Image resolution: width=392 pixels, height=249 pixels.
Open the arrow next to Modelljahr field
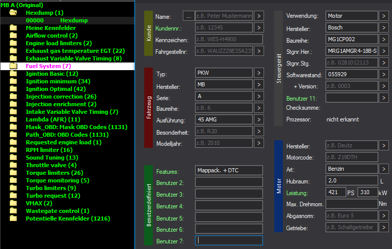[x=259, y=143]
